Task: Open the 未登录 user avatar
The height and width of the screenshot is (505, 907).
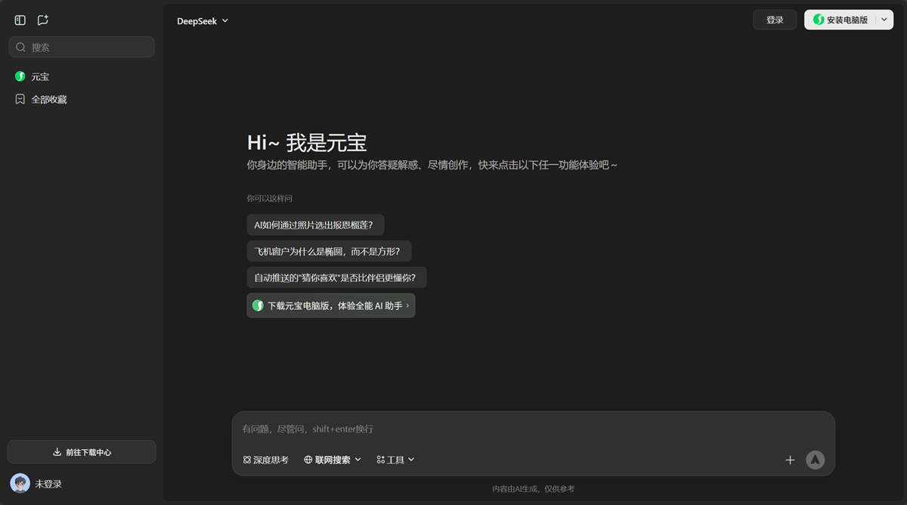Action: pos(19,483)
